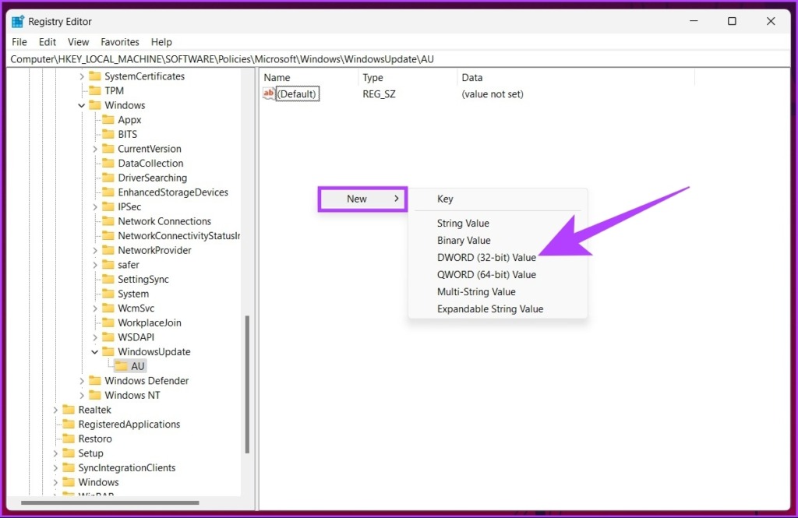This screenshot has width=798, height=518.
Task: Choose String Value in the submenu
Action: (463, 224)
